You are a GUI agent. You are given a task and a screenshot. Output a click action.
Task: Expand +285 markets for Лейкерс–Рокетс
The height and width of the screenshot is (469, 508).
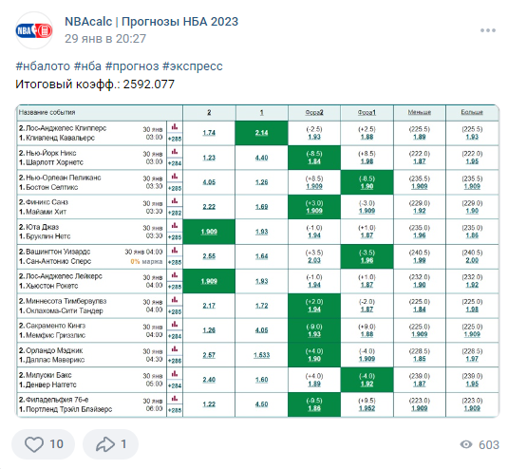(x=175, y=287)
